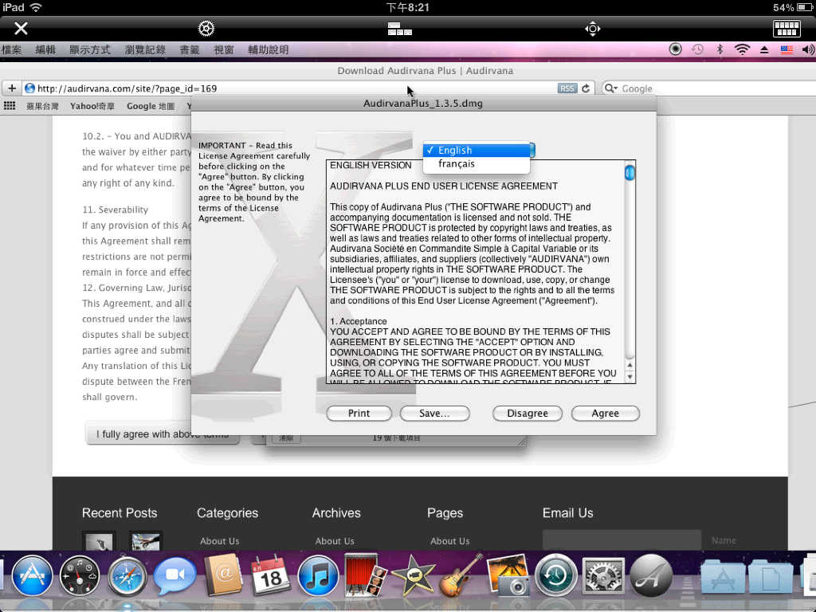The height and width of the screenshot is (612, 816).
Task: Click Disagree on the license dialog
Action: (x=528, y=414)
